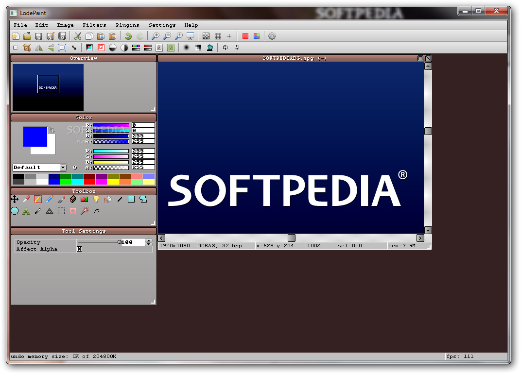Click the New image star icon
Image resolution: width=521 pixels, height=374 pixels.
[16, 36]
